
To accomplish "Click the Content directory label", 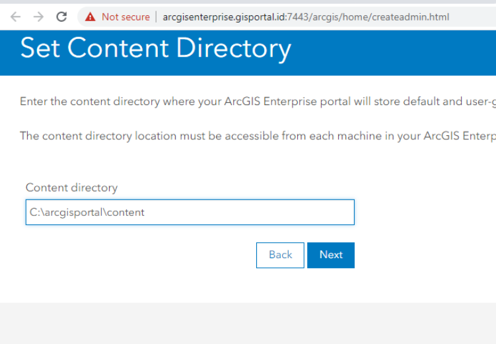I will coord(72,188).
